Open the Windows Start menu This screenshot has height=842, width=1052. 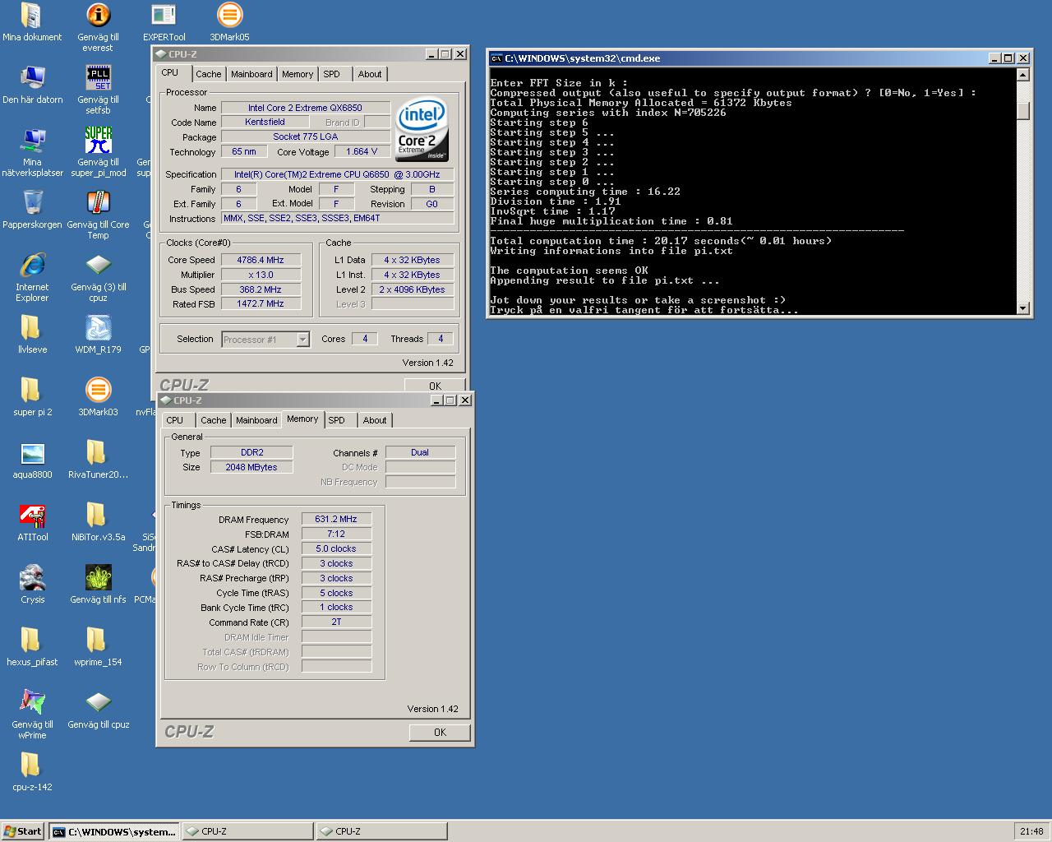(x=23, y=831)
